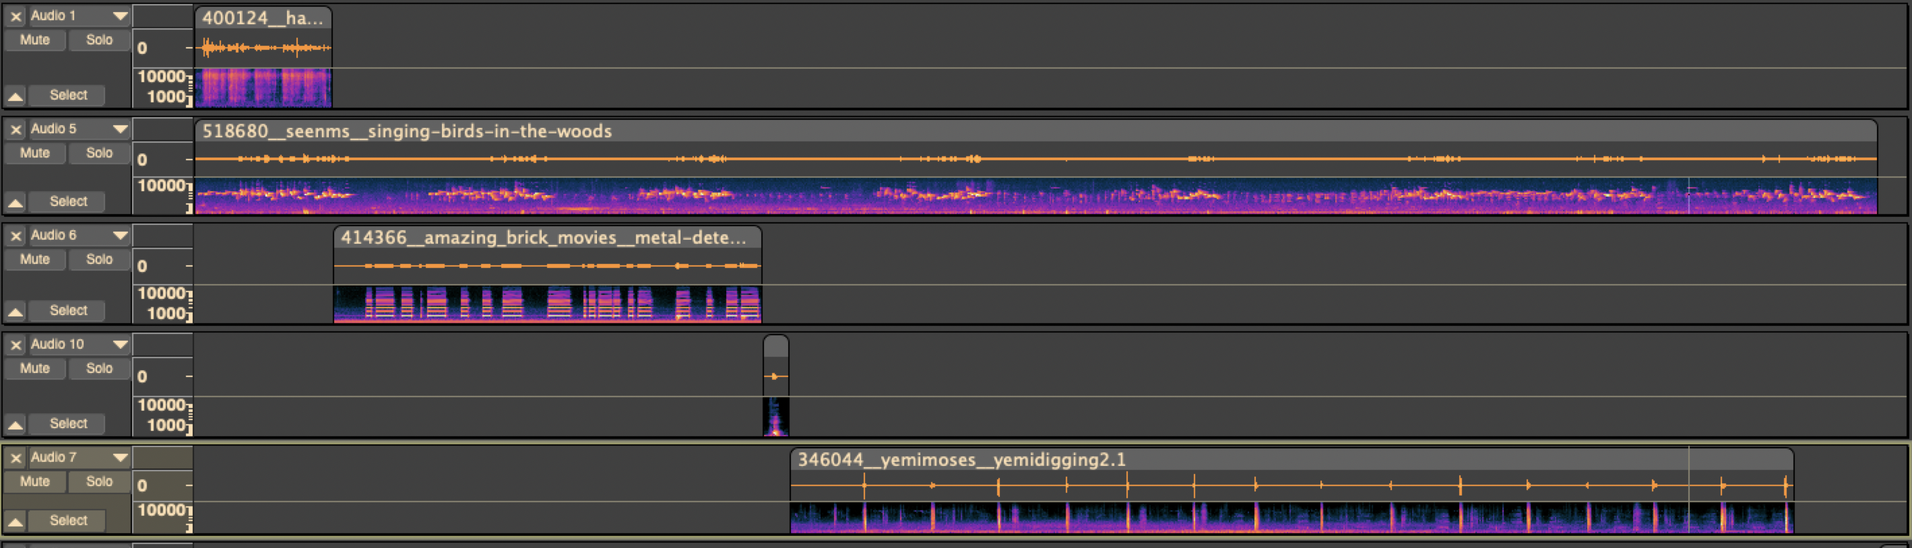
Task: Select the singing-birds-in-the-woods clip title
Action: 1036,131
